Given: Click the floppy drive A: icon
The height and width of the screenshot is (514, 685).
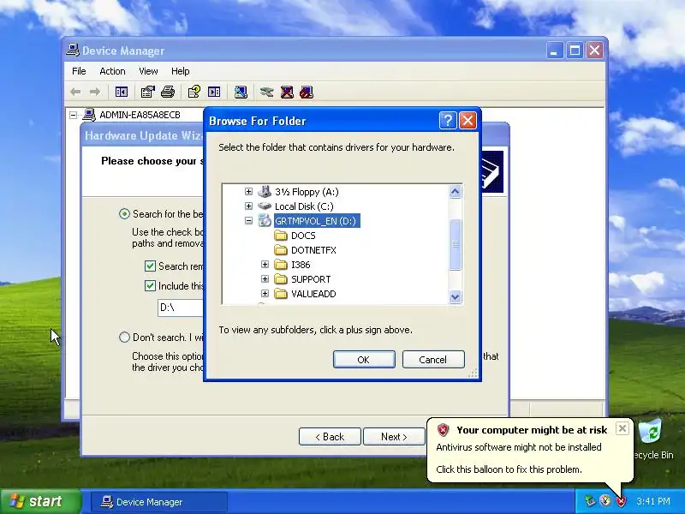Looking at the screenshot, I should [265, 191].
